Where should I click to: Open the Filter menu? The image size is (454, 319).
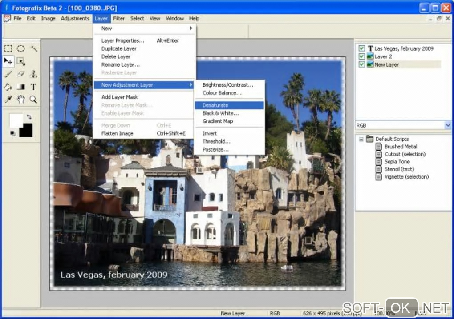coord(119,18)
